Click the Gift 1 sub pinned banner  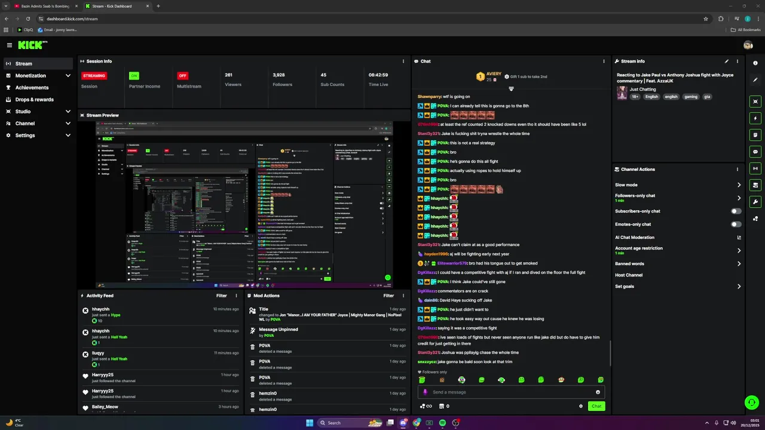526,76
